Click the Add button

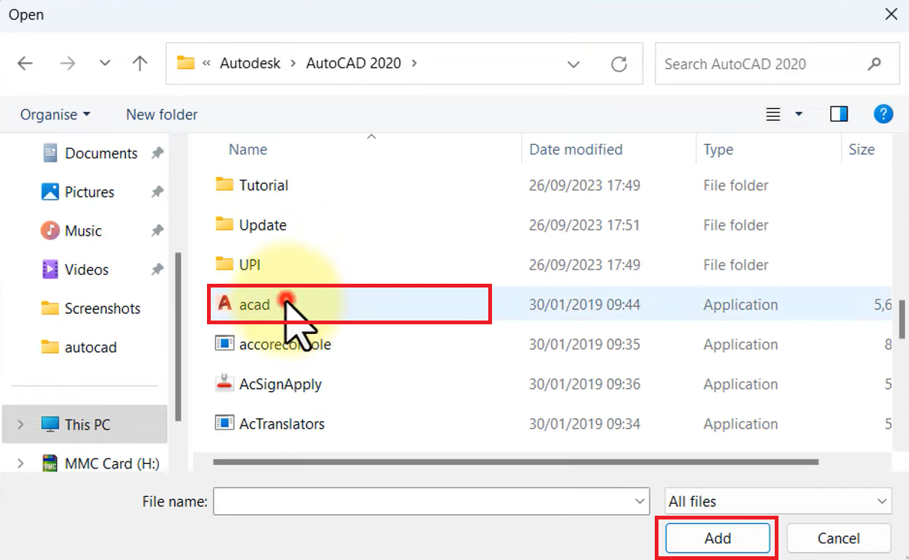point(718,538)
